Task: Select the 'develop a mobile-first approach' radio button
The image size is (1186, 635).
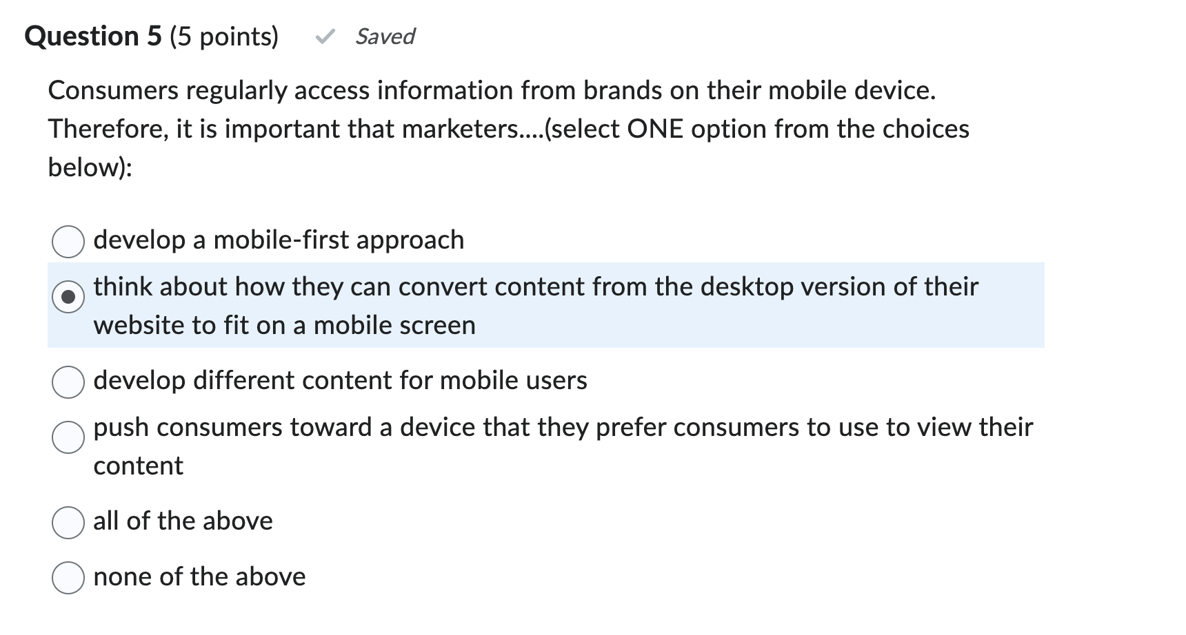Action: pyautogui.click(x=68, y=240)
